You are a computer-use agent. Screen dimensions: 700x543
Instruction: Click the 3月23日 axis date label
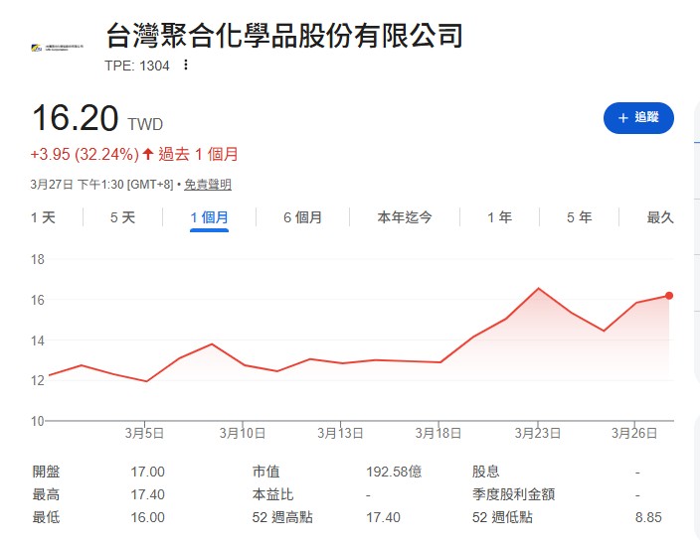coord(538,433)
